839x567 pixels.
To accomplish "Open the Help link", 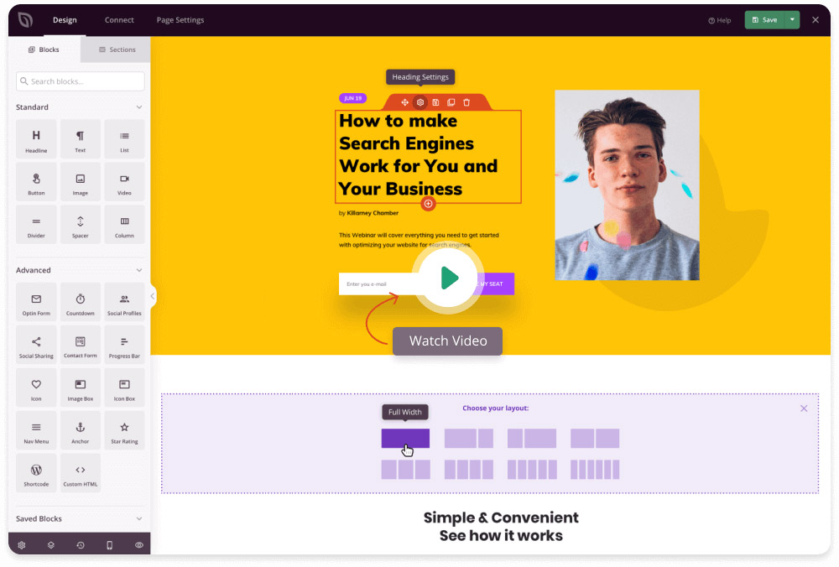I will tap(720, 20).
